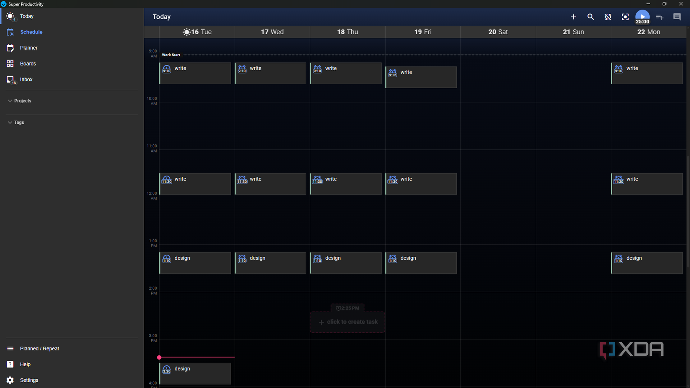Click the Work Start marker label
690x388 pixels.
(171, 55)
